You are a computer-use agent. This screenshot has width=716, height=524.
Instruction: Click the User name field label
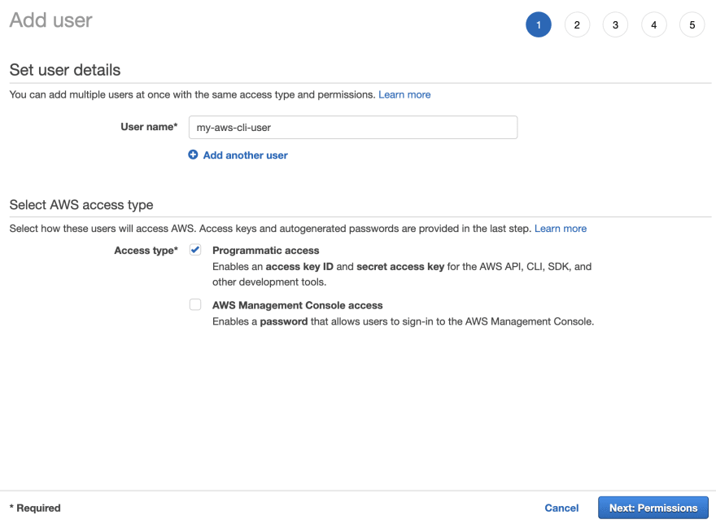[x=150, y=127]
